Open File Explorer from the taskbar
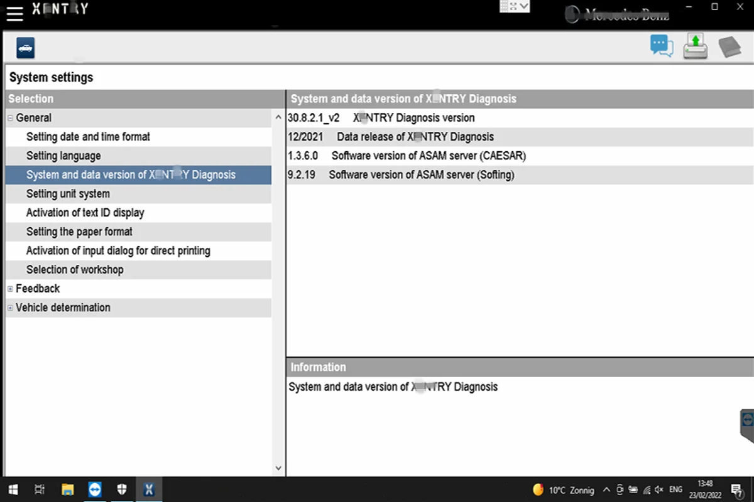The width and height of the screenshot is (754, 502). pos(68,489)
